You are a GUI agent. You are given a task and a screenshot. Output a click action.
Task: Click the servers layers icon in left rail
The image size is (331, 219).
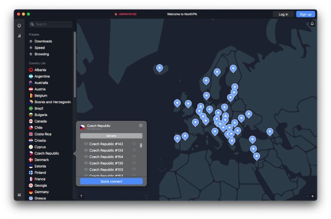tap(19, 26)
